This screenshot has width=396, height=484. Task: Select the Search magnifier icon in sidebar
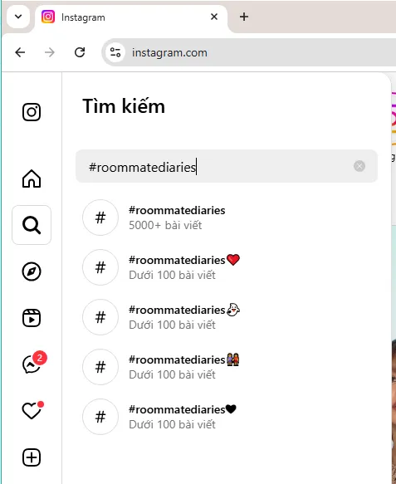(32, 225)
